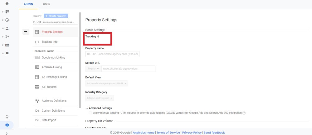Click the Ad Exchange Linking icon

click(37, 77)
